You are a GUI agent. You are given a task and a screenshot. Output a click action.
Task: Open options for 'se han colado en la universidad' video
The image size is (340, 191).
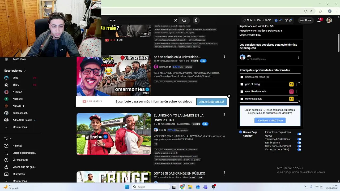pyautogui.click(x=224, y=57)
